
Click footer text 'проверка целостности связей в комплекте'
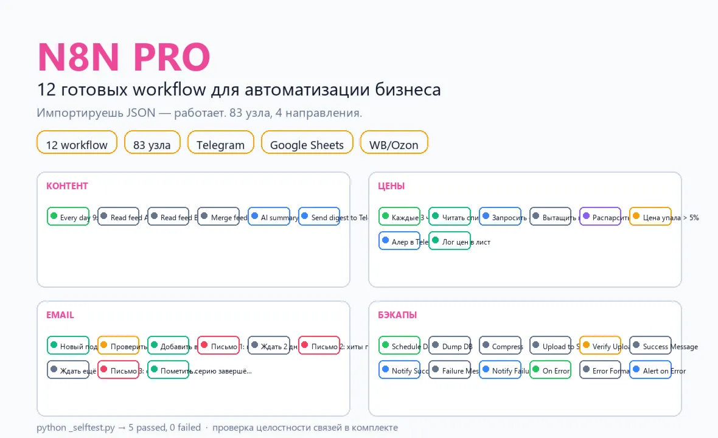click(x=305, y=428)
